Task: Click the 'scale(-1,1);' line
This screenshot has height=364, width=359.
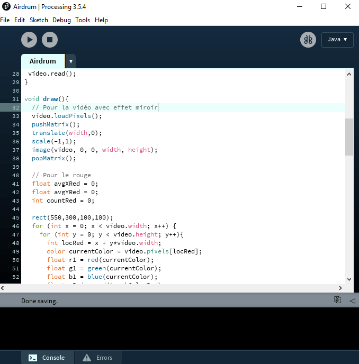Action: 54,141
